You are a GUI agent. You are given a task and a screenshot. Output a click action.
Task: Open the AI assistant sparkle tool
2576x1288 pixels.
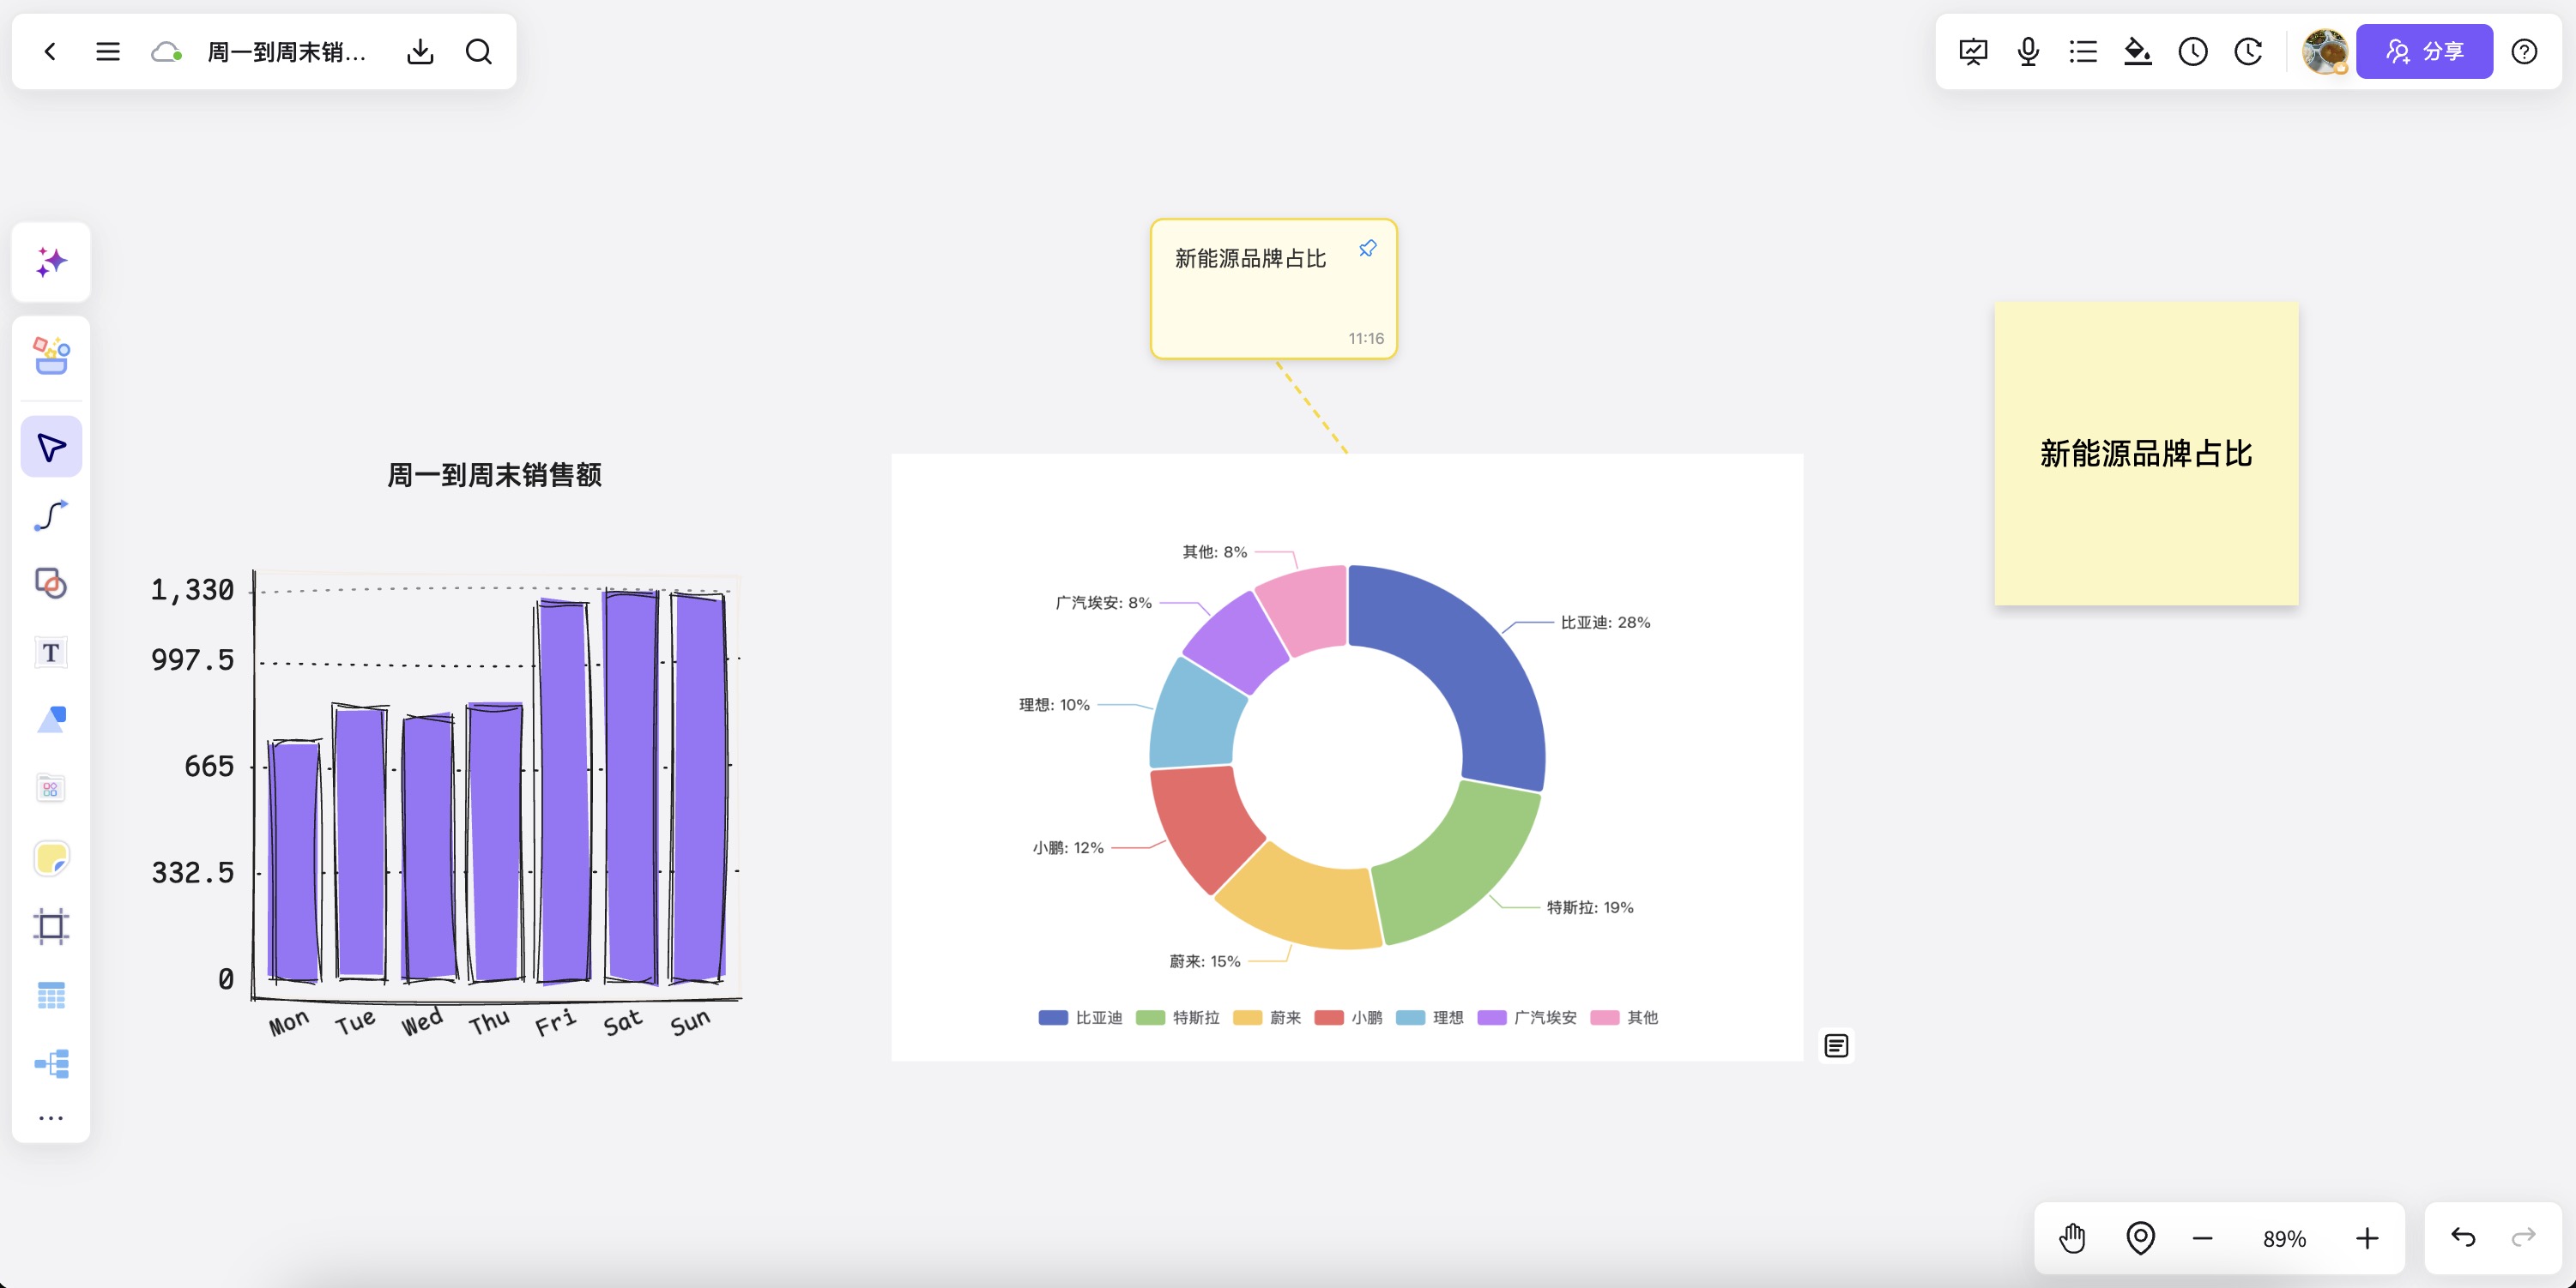pyautogui.click(x=51, y=262)
